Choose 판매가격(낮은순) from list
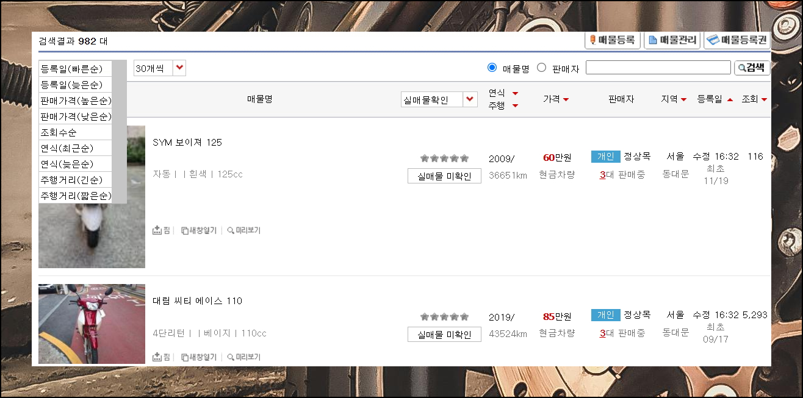 [x=76, y=116]
